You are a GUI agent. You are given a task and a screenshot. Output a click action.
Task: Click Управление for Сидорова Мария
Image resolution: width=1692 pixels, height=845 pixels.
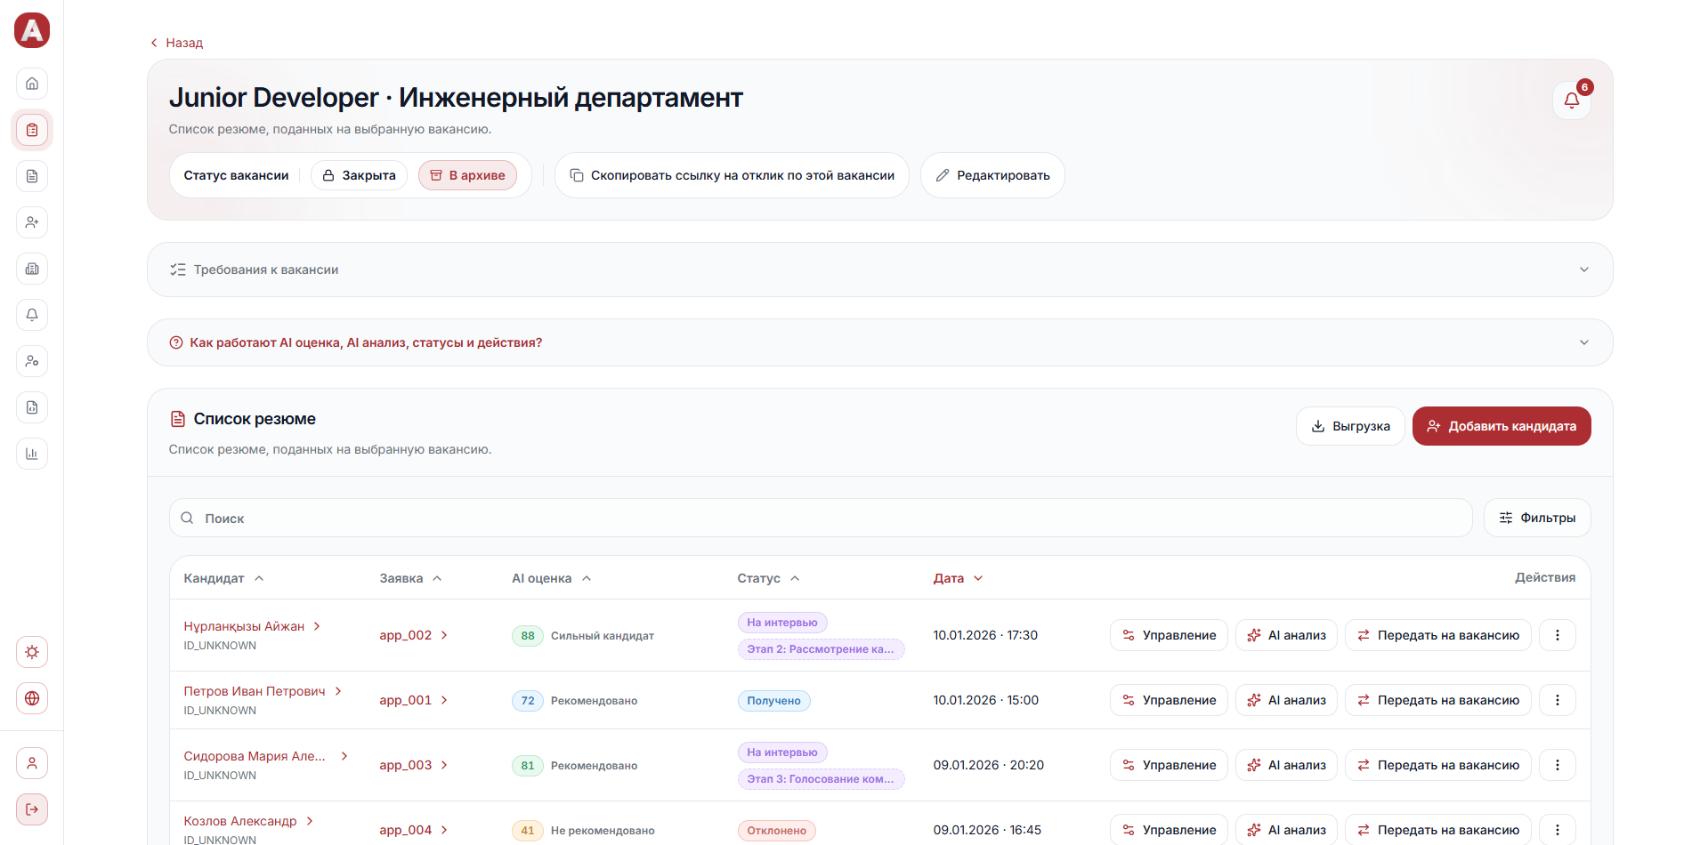(1169, 765)
